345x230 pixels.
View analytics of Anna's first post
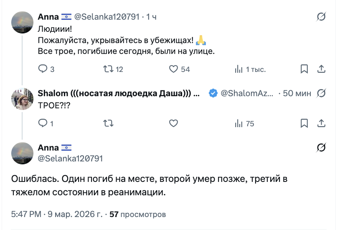pyautogui.click(x=239, y=69)
